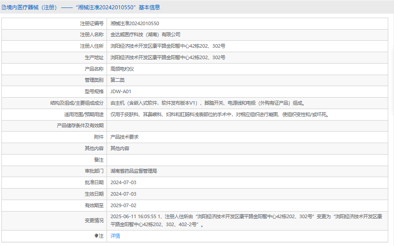
Task: Open 其他内容 value link
Action: pyautogui.click(x=120, y=148)
